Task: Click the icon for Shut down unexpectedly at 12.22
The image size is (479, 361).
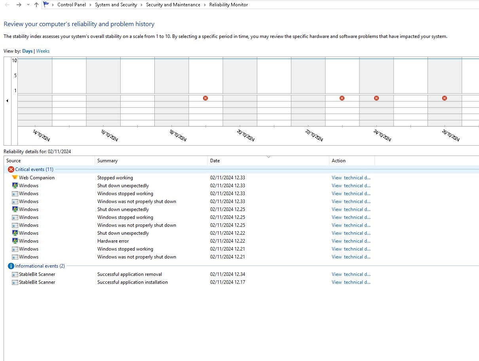Action: click(x=15, y=233)
